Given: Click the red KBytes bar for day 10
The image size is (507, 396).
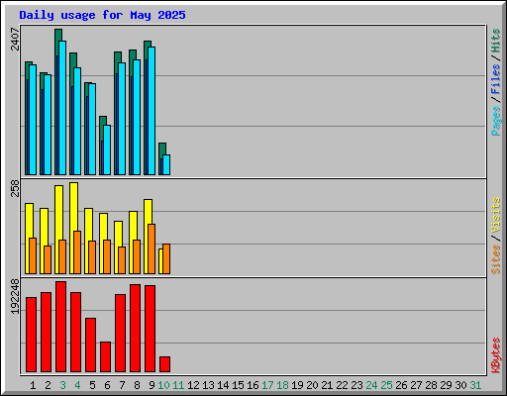Looking at the screenshot, I should point(164,364).
